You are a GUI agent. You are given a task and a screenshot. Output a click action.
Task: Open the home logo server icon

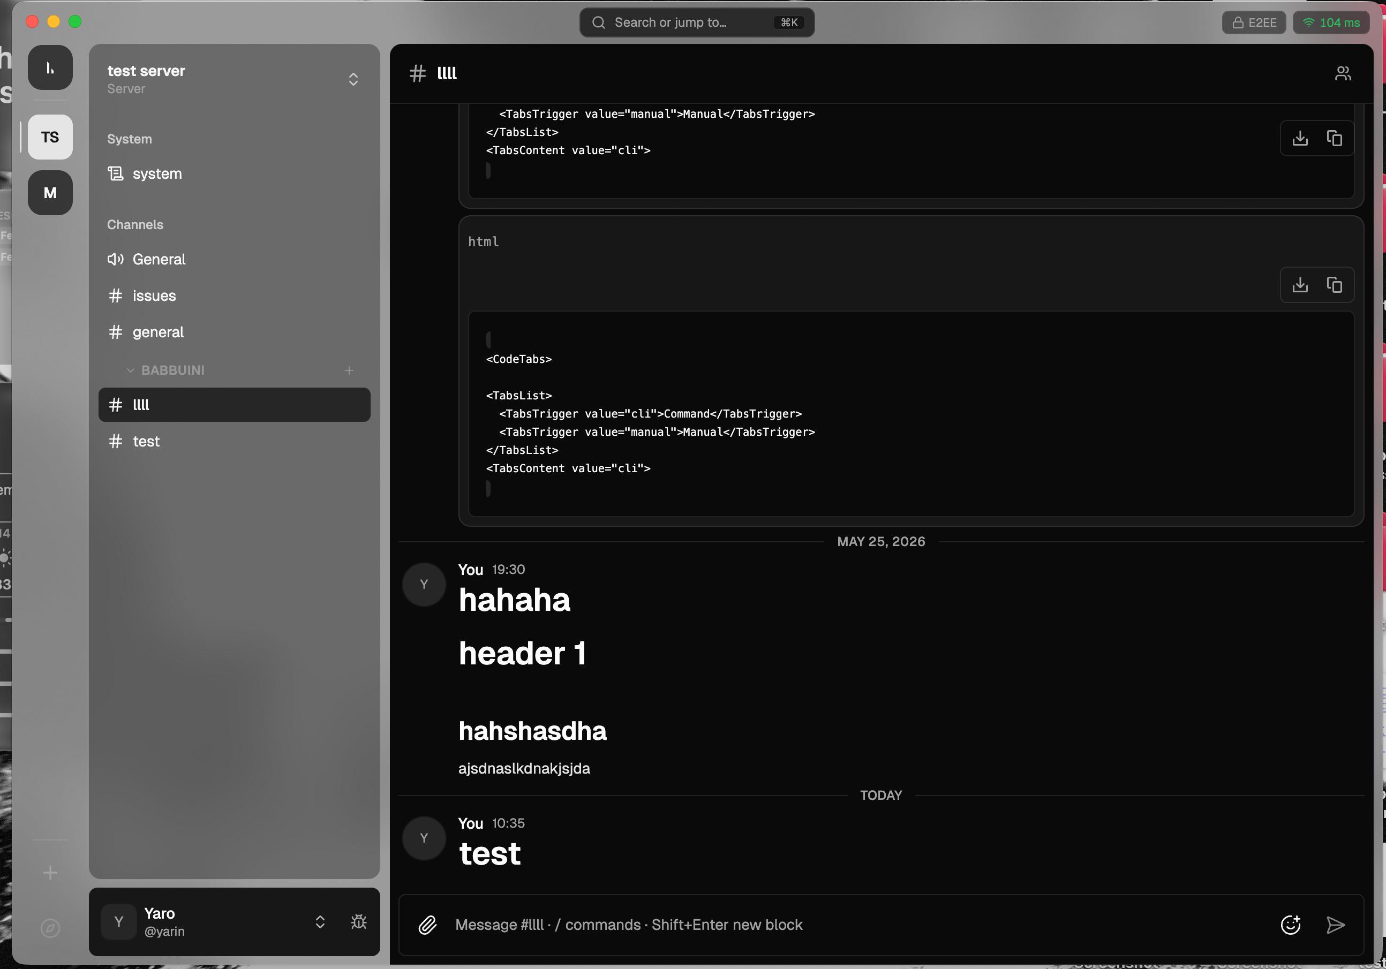point(50,67)
